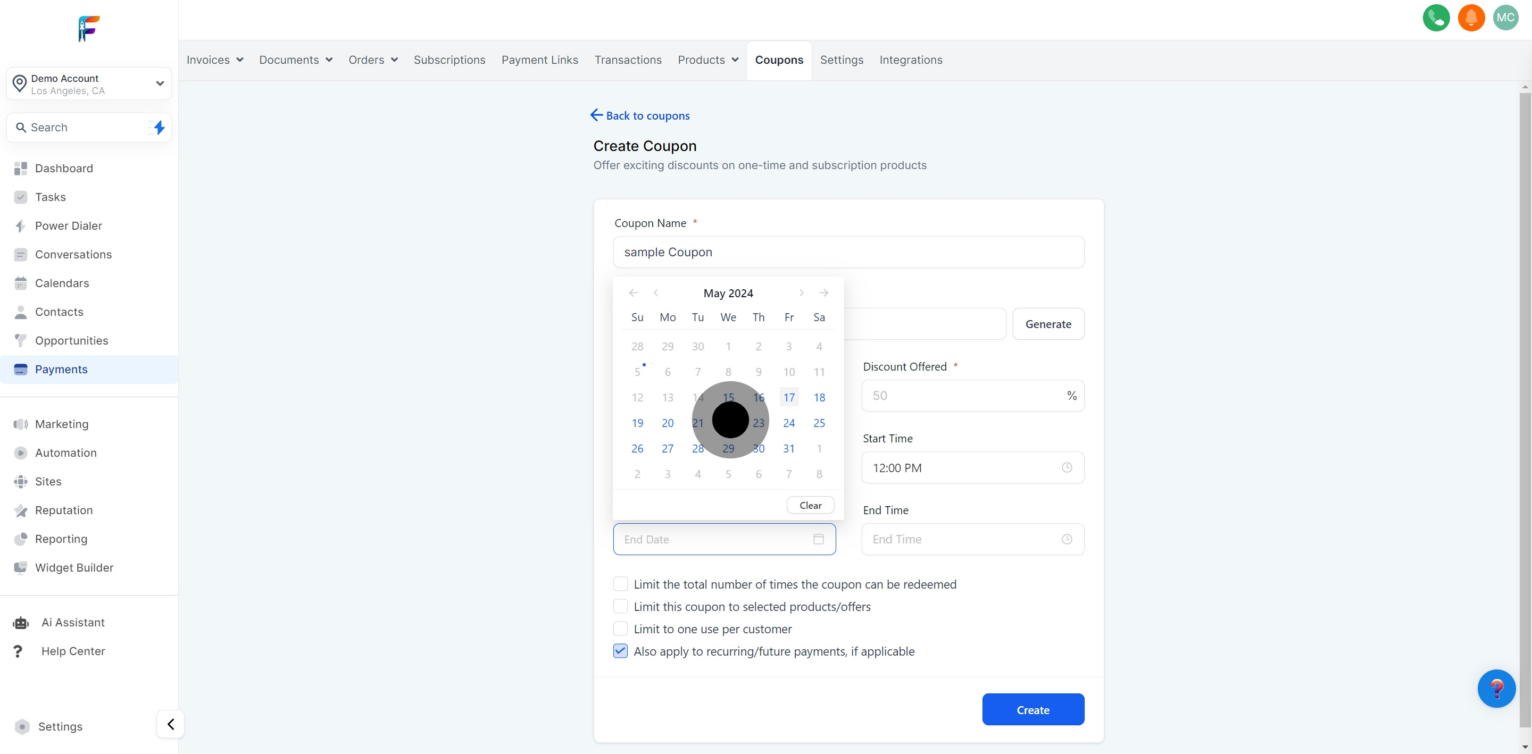Click the green phone call icon
The width and height of the screenshot is (1532, 754).
pyautogui.click(x=1436, y=18)
